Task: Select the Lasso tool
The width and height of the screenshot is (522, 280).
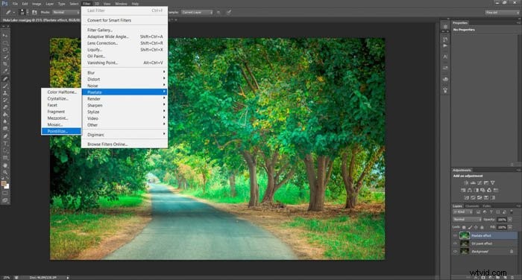Action: pyautogui.click(x=5, y=50)
